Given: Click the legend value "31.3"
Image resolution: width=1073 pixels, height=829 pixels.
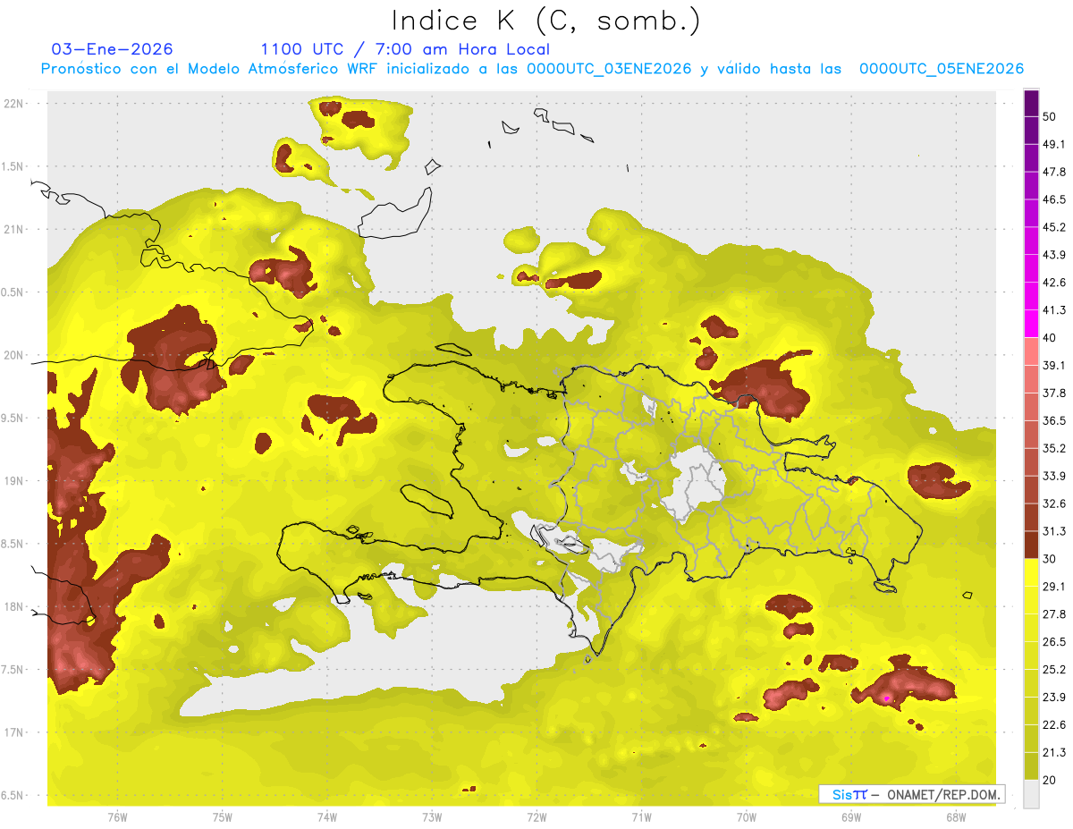Looking at the screenshot, I should click(x=1053, y=531).
